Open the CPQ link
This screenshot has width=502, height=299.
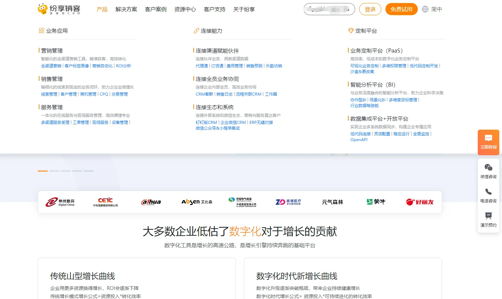click(104, 94)
